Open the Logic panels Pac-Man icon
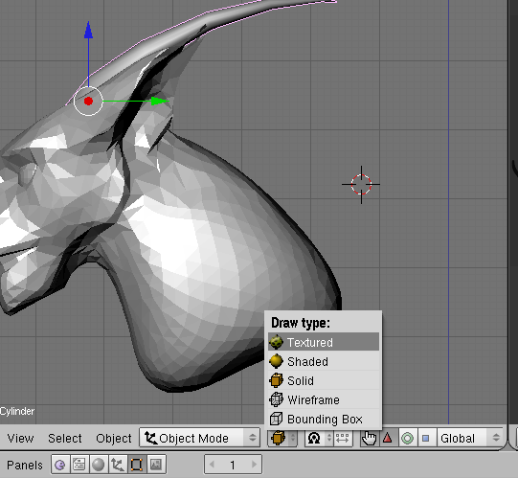Screen dimensions: 518x478 coord(59,465)
